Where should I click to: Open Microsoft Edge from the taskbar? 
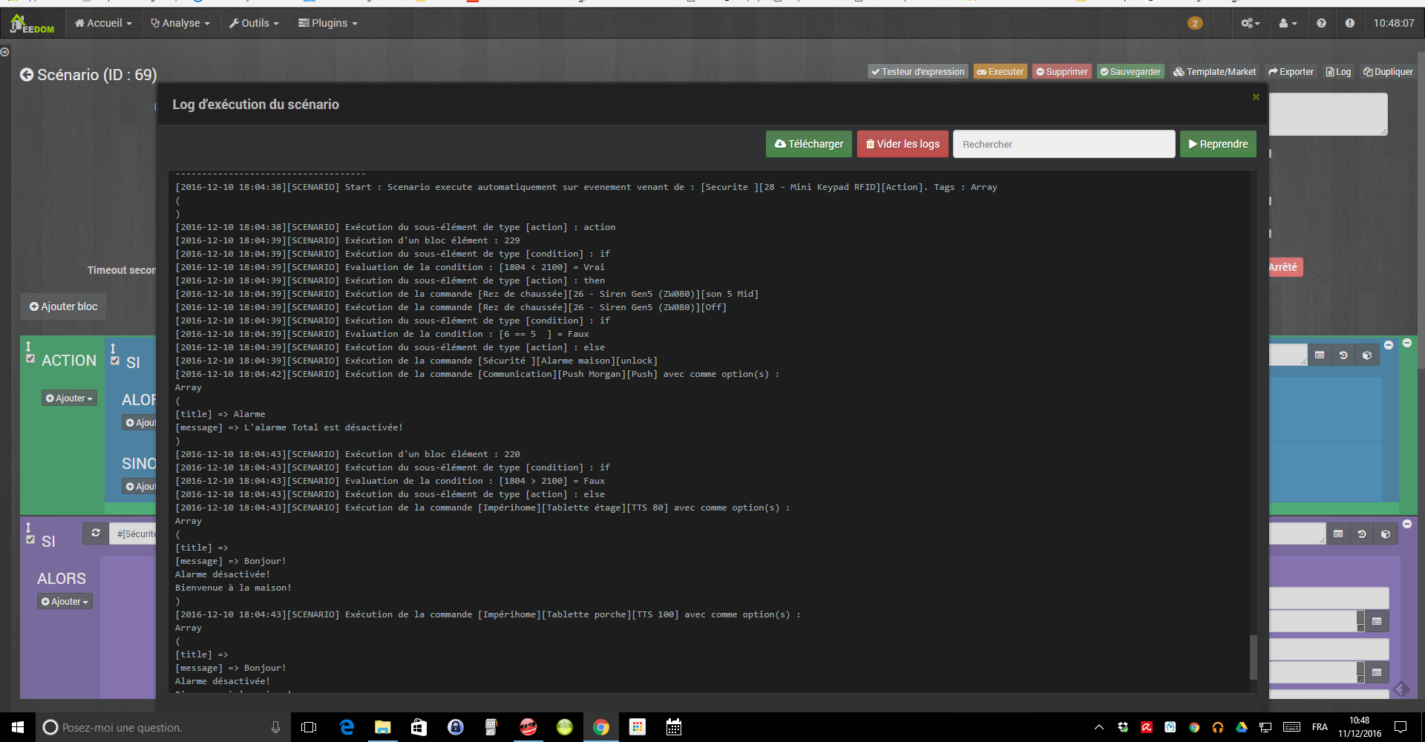click(x=347, y=727)
